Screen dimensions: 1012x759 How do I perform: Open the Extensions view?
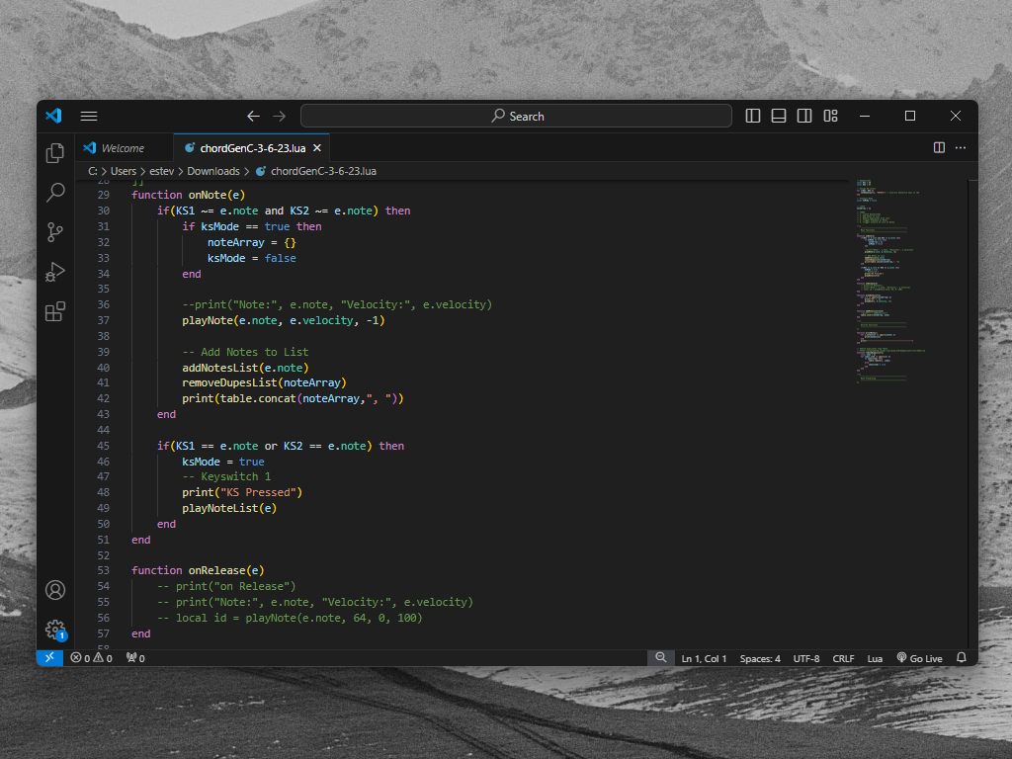click(55, 312)
